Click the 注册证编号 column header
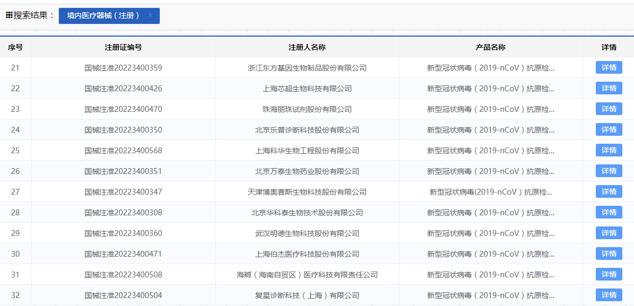This screenshot has height=306, width=634. tap(123, 47)
